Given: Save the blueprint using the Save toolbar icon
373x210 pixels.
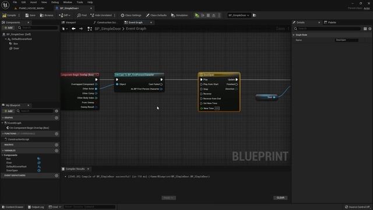Looking at the screenshot, I should 30,15.
